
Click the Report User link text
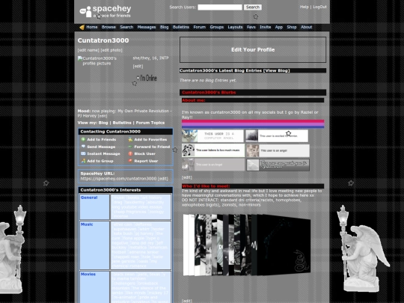146,161
